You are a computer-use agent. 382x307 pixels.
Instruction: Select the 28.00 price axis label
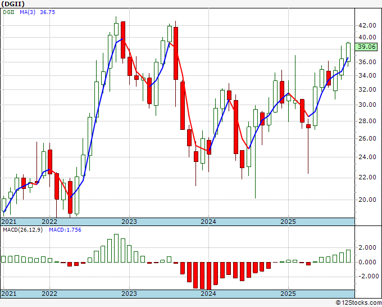pyautogui.click(x=367, y=121)
